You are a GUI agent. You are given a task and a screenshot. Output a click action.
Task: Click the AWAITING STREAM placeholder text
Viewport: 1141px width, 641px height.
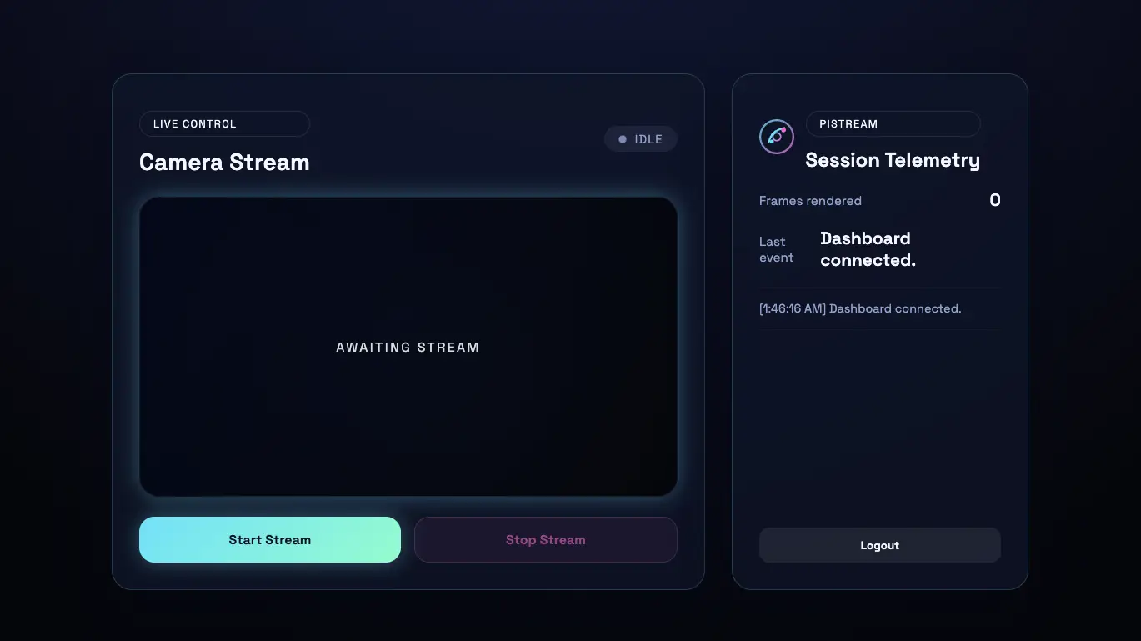pyautogui.click(x=408, y=348)
